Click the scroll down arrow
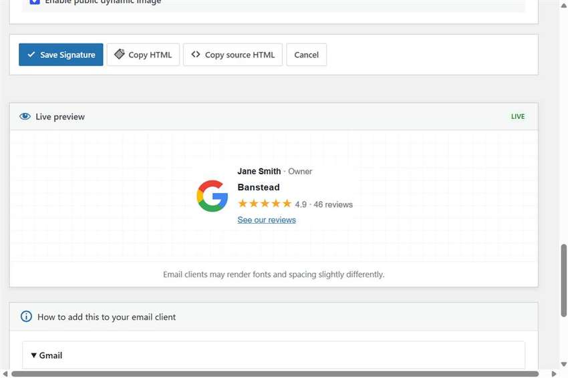568x378 pixels. (x=564, y=364)
